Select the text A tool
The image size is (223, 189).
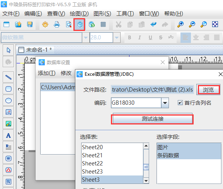tap(9, 135)
